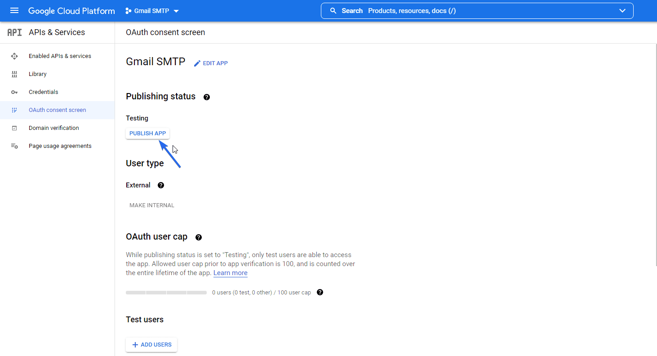Focus the Search products, resources, docs field

click(477, 11)
